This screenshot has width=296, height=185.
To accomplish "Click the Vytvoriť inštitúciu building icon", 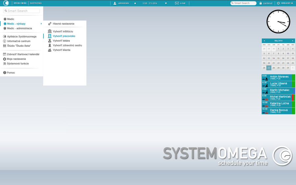I will pos(50,31).
